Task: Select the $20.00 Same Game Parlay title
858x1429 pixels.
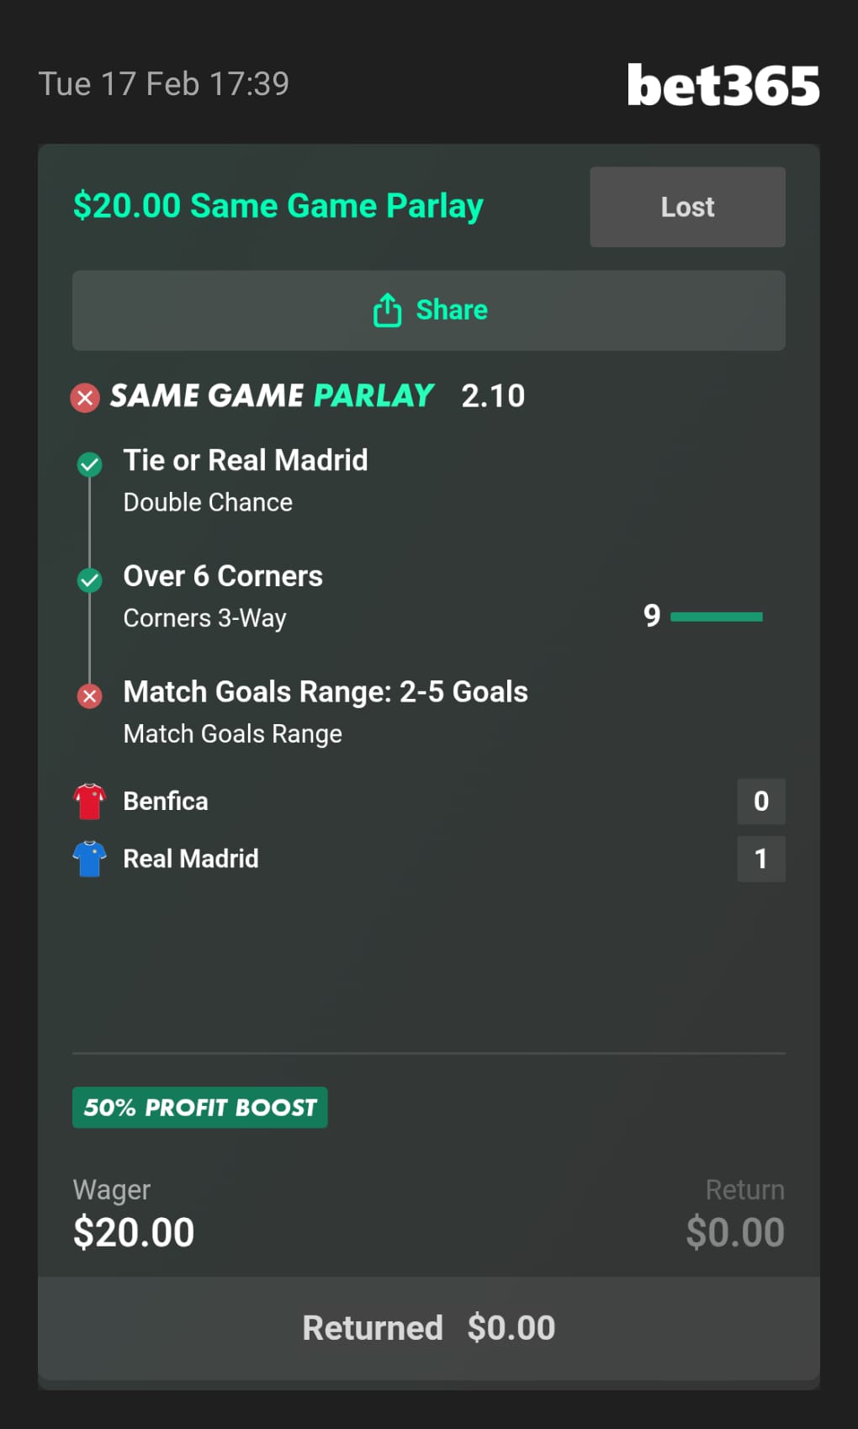Action: (278, 206)
